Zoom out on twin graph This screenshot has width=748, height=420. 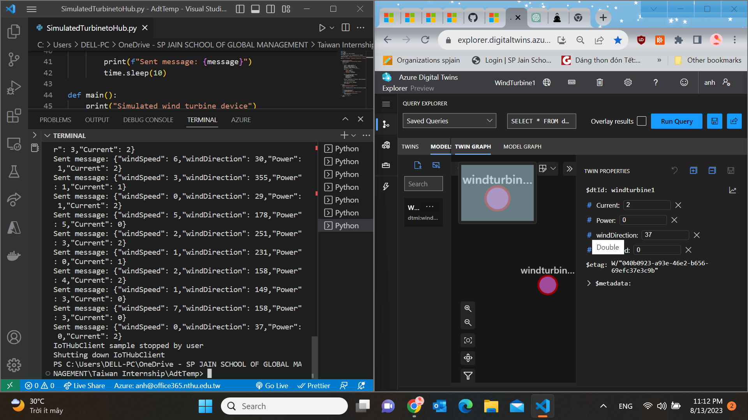click(468, 323)
